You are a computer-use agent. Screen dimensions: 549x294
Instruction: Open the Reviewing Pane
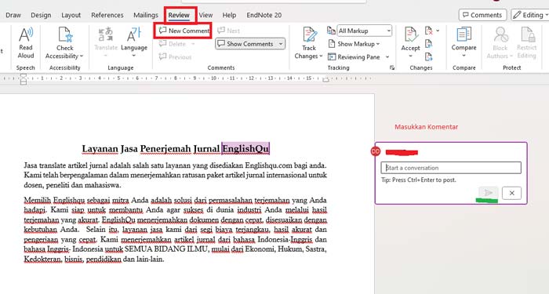[354, 56]
